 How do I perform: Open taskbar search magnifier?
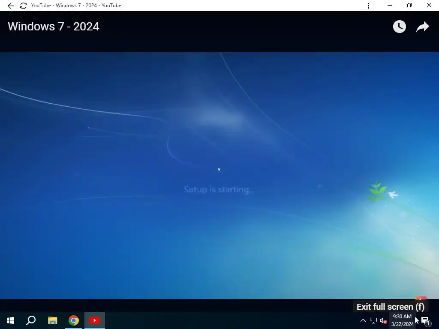click(x=31, y=320)
